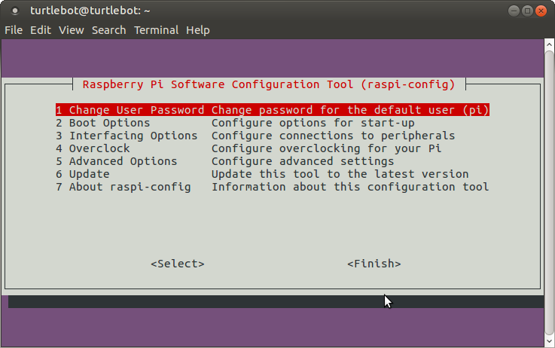Open the View menu
Viewport: 555px width, 348px height.
[x=72, y=30]
